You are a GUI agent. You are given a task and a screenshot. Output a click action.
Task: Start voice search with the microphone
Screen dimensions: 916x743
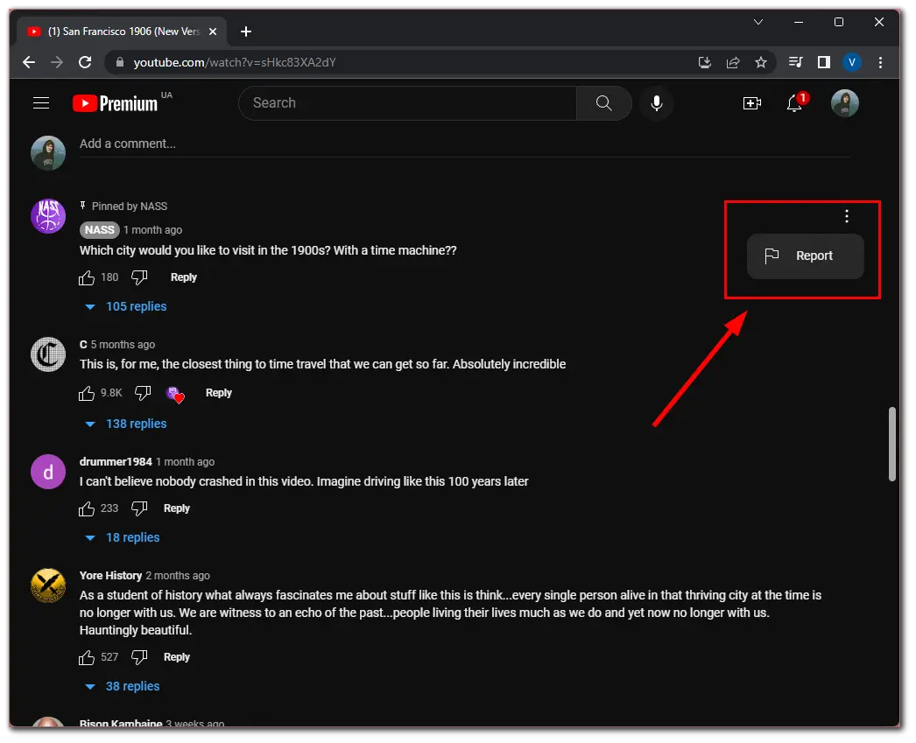(657, 103)
